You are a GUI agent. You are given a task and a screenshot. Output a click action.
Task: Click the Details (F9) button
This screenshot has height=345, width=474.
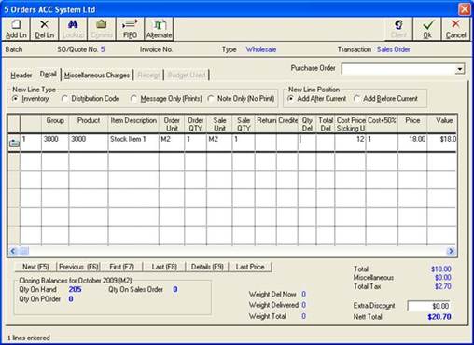(207, 267)
